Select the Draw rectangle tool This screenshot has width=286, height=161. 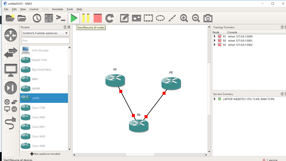(148, 18)
